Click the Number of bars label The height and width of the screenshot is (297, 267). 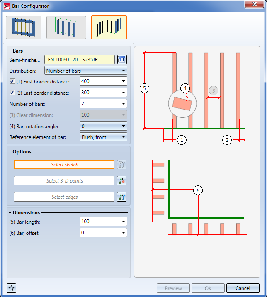pyautogui.click(x=27, y=104)
